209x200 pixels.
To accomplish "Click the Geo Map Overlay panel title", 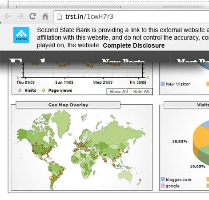I will click(68, 105).
